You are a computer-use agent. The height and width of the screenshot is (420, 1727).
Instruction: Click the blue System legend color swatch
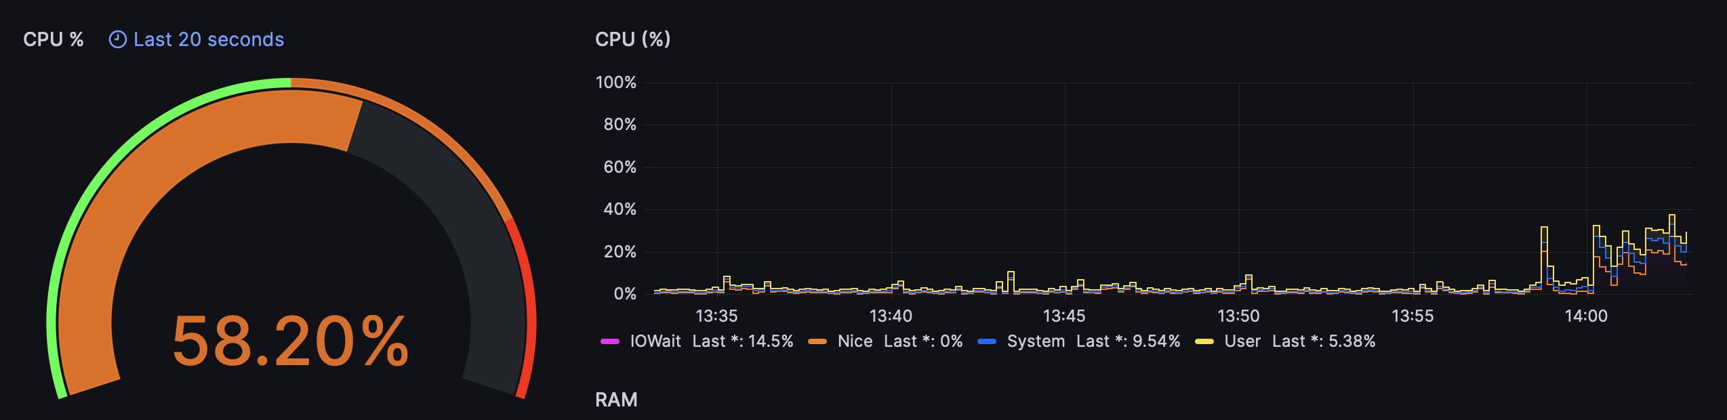click(987, 341)
